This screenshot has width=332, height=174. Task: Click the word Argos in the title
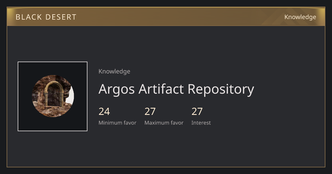point(116,89)
